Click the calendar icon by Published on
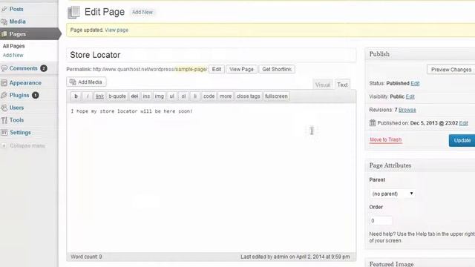This screenshot has height=267, width=475. (x=373, y=123)
